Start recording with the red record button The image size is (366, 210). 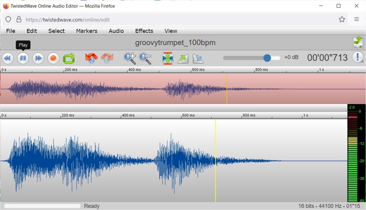[x=53, y=58]
